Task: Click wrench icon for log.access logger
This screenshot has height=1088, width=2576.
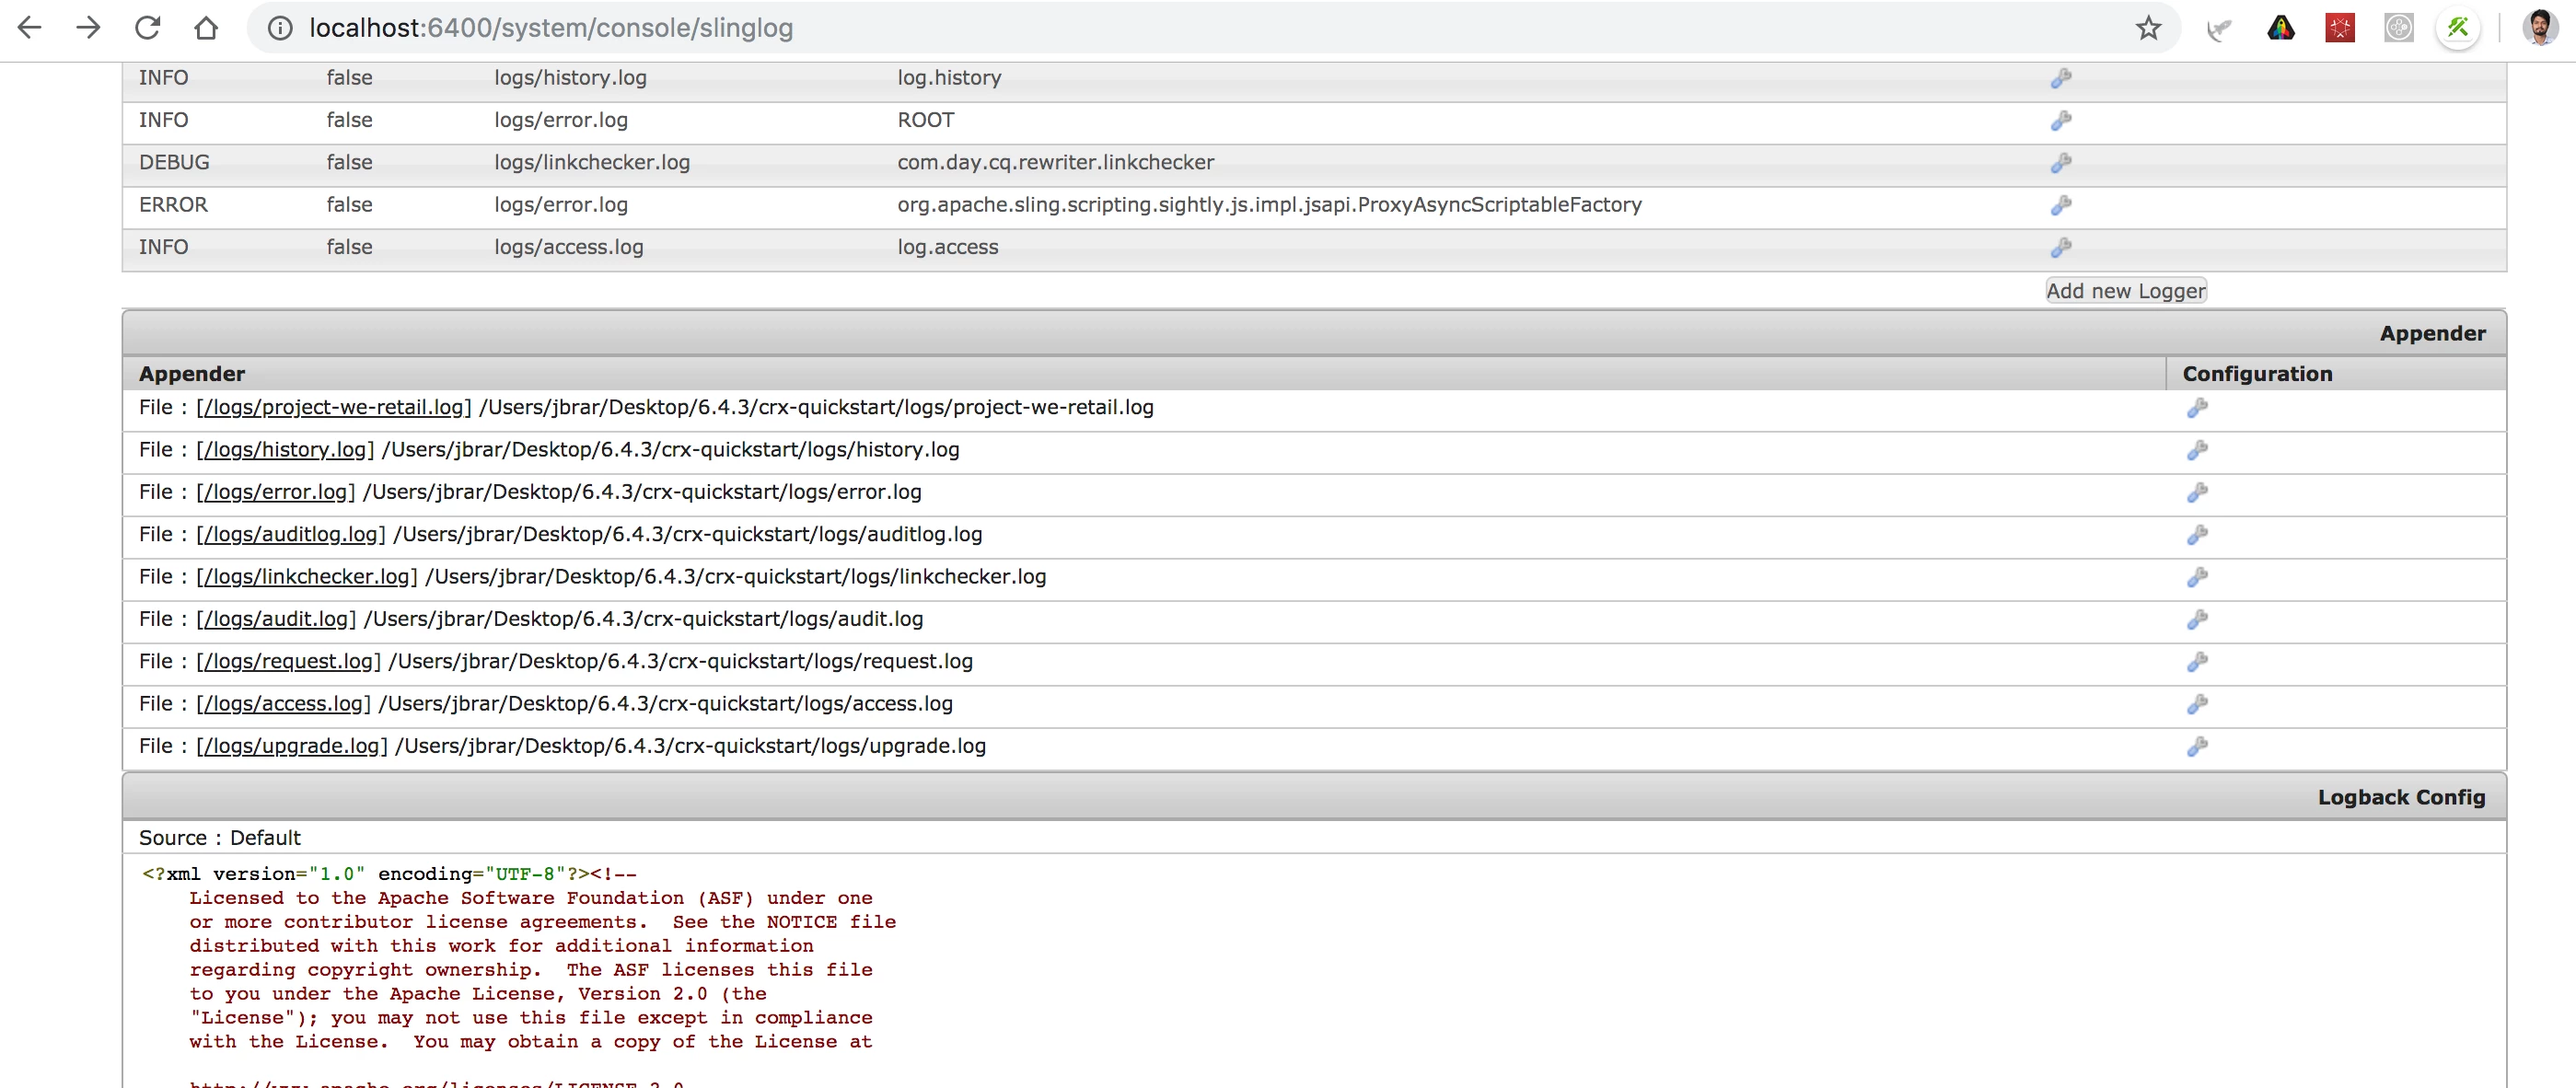Action: pos(2060,247)
